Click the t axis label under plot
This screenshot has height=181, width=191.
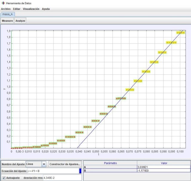pos(98,155)
